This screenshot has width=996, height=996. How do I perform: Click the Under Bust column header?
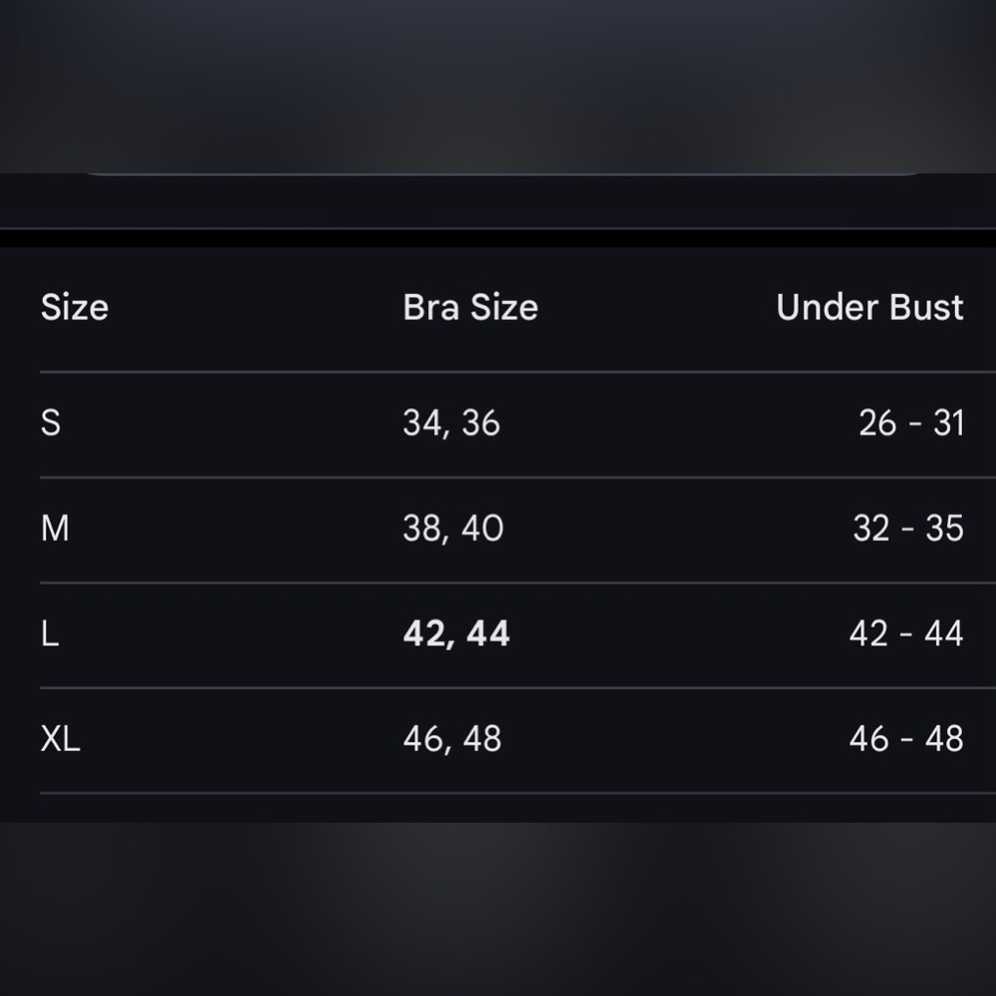pos(870,308)
